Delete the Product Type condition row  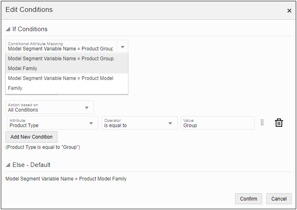(x=279, y=123)
